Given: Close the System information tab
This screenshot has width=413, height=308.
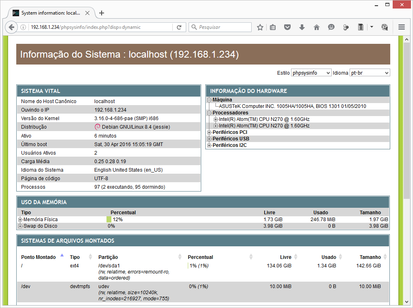Looking at the screenshot, I should click(87, 13).
